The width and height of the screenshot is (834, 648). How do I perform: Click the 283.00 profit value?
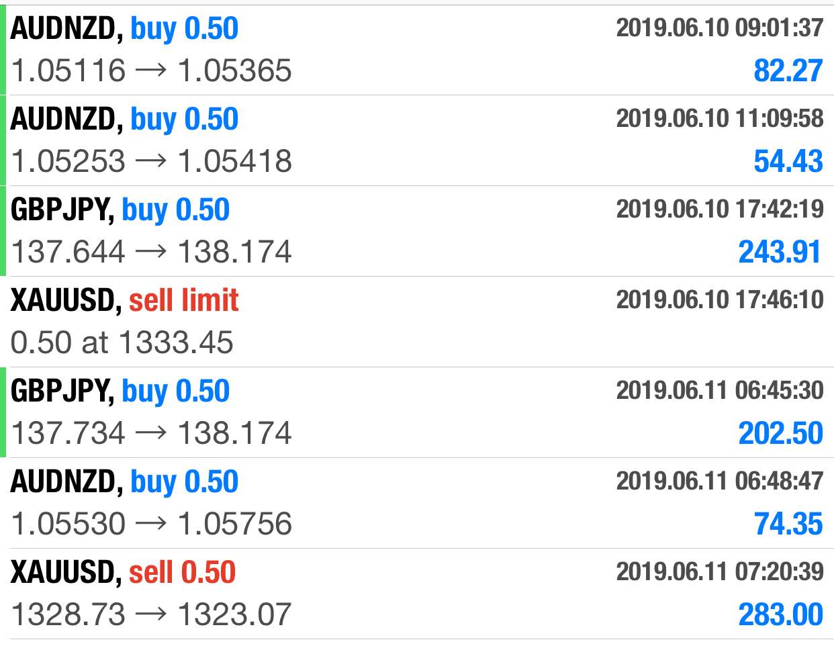click(780, 615)
